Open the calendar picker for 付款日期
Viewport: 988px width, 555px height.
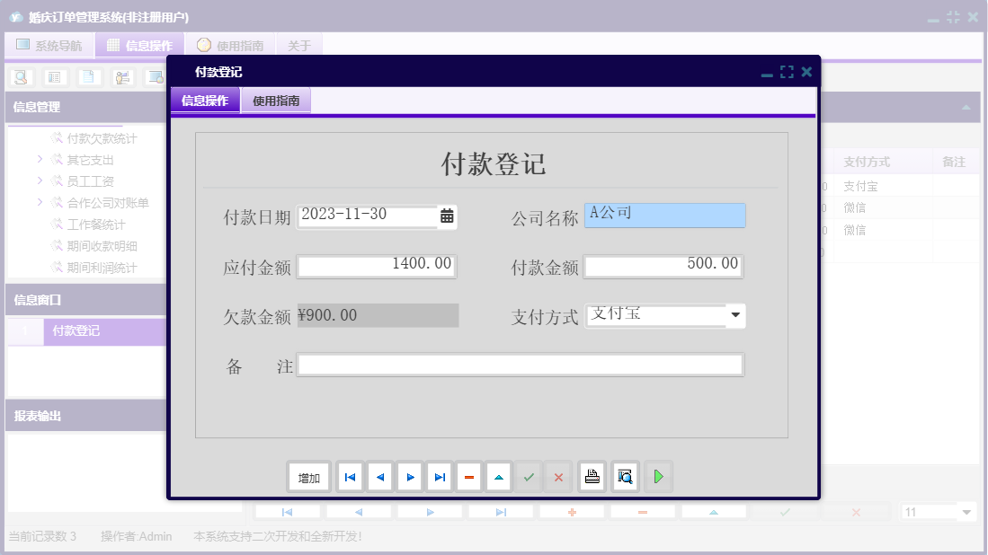(x=447, y=216)
